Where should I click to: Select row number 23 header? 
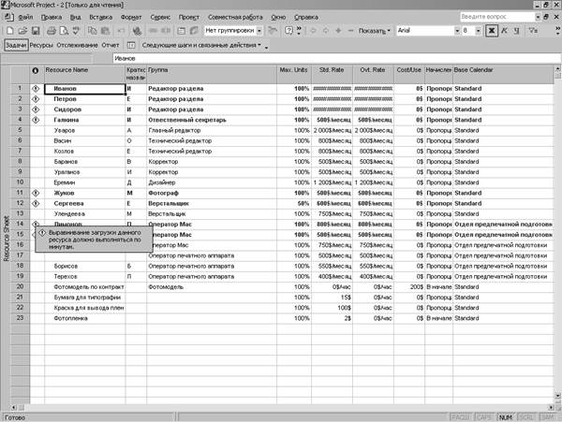(x=20, y=318)
